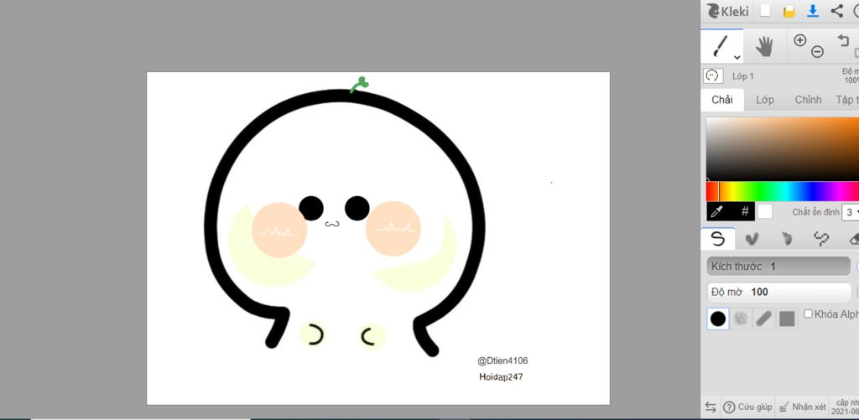Open the Cứu giúp help button
The height and width of the screenshot is (420, 859).
[747, 407]
